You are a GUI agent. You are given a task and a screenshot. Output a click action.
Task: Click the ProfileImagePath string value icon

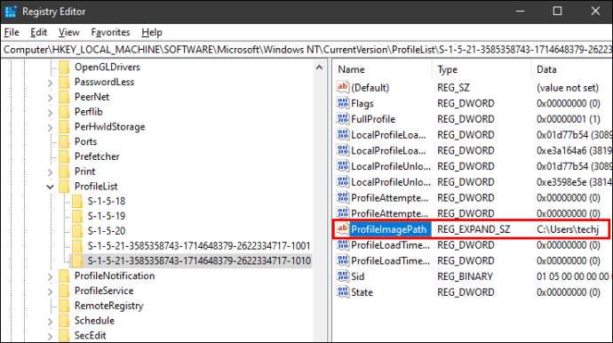coord(342,228)
